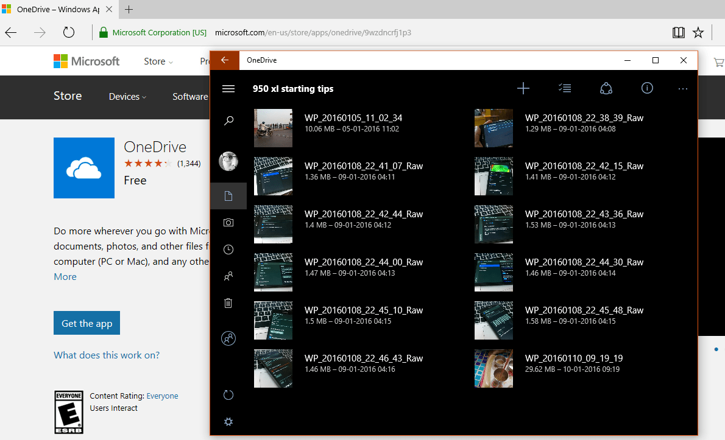Open the info details icon in OneDrive

[647, 88]
